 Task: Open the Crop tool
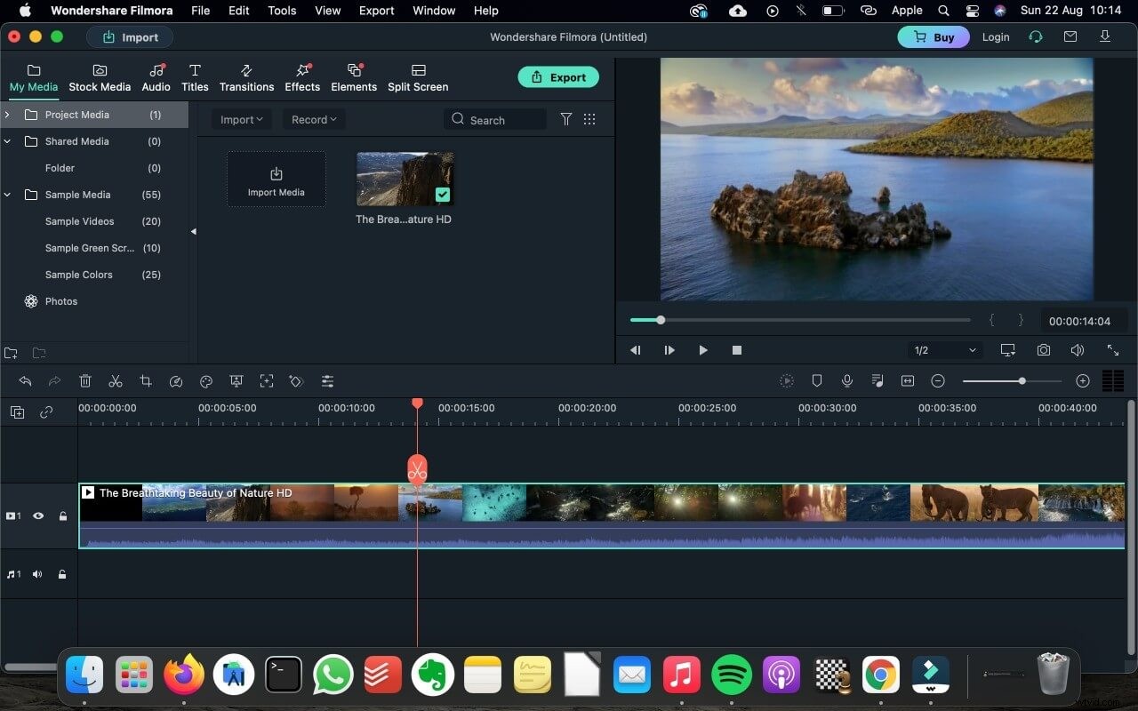[146, 380]
